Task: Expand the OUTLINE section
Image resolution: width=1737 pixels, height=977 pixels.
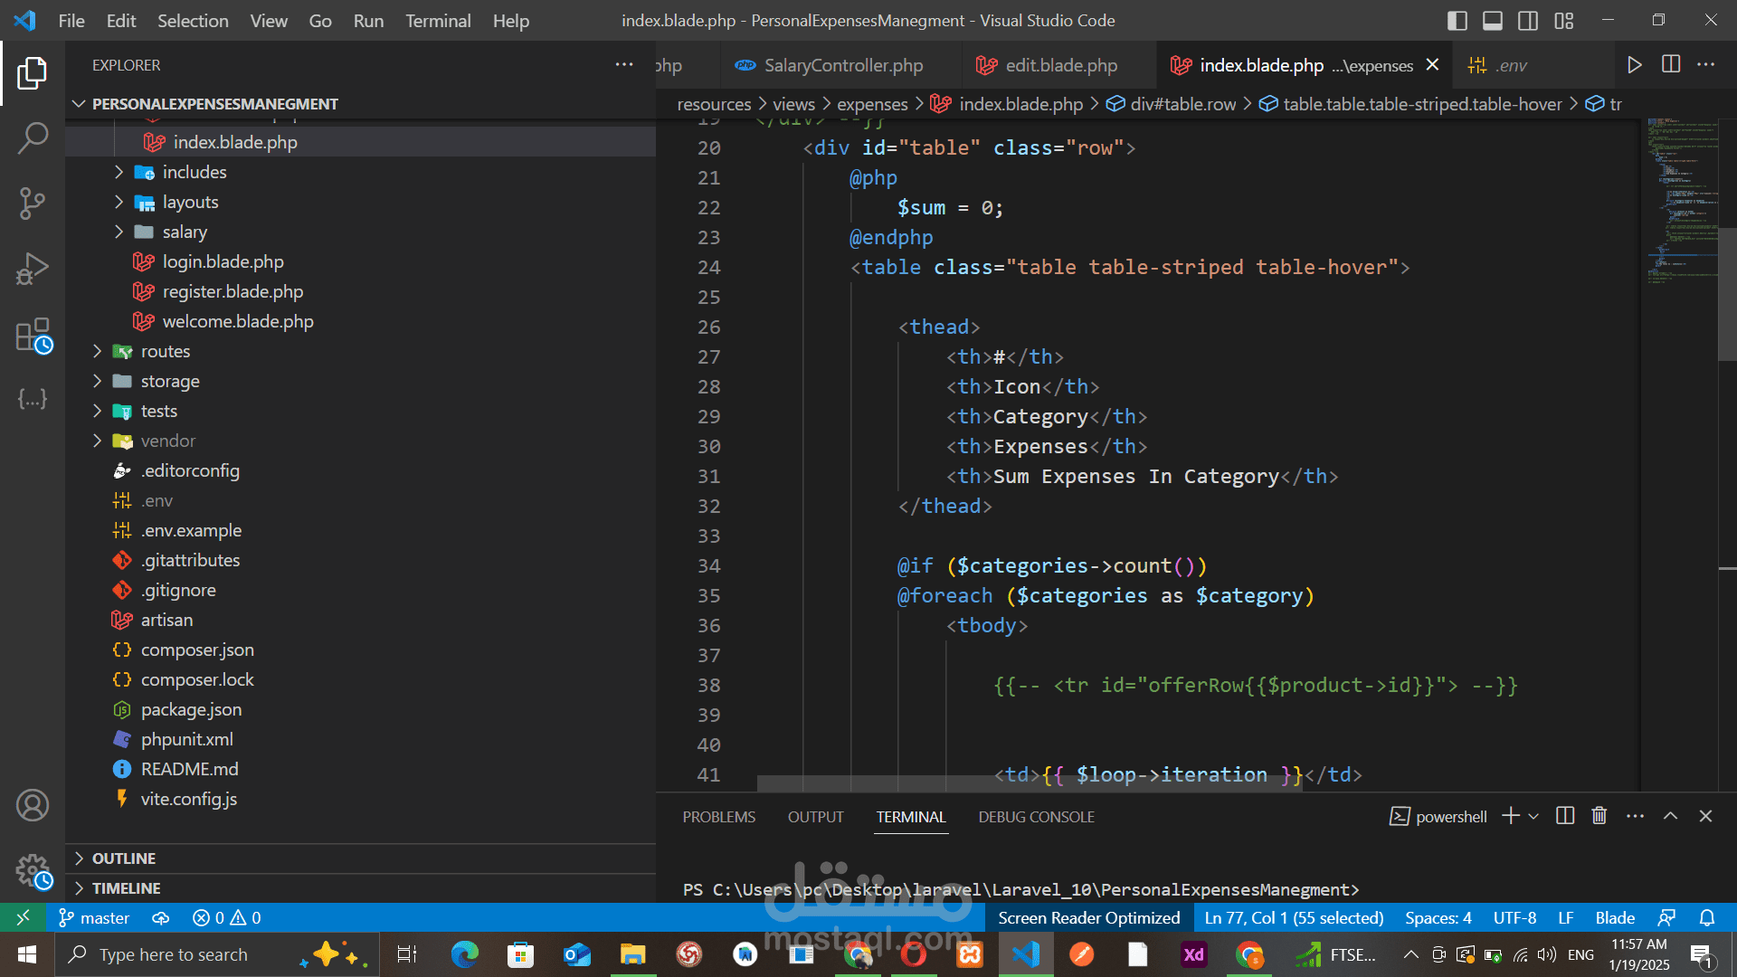Action: pos(124,858)
